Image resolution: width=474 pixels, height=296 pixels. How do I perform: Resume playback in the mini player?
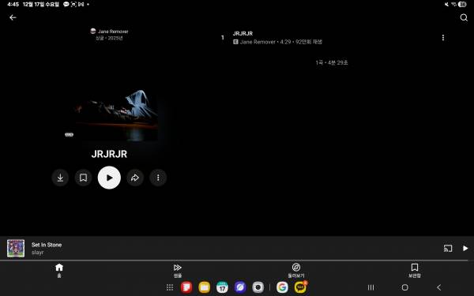pos(465,249)
